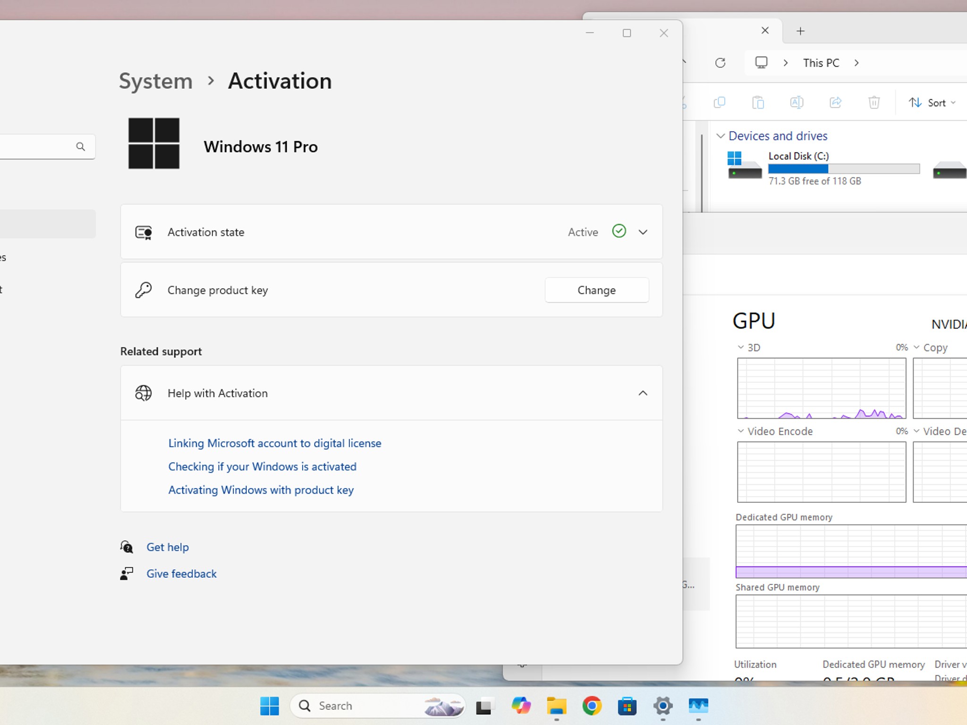Image resolution: width=967 pixels, height=725 pixels.
Task: Click the Rename icon in Explorer toolbar
Action: [797, 102]
